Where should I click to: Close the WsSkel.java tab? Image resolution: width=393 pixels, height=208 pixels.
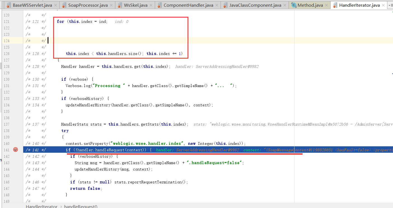pos(151,5)
